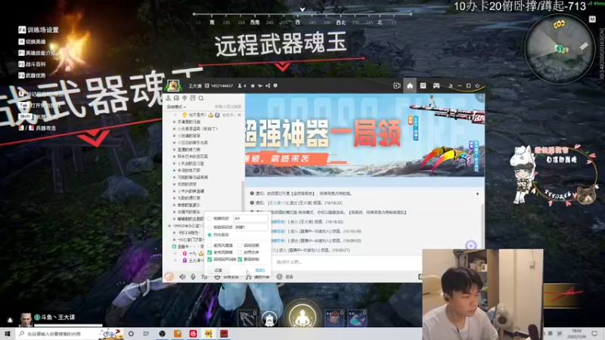Select the second radio button below 按键说话
The height and width of the screenshot is (340, 605).
point(209,227)
